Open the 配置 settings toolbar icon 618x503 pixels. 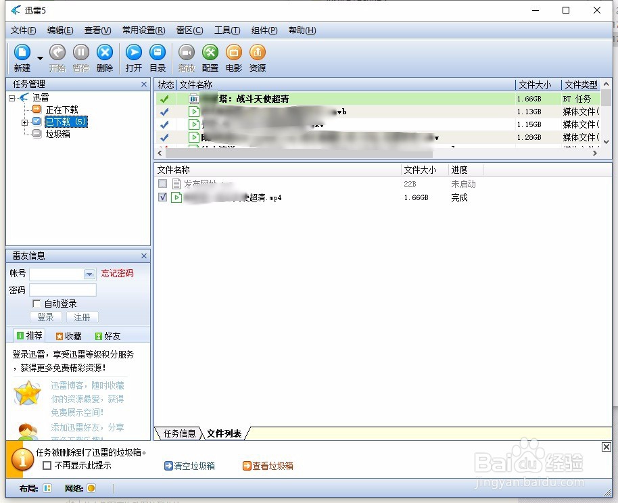tap(210, 53)
